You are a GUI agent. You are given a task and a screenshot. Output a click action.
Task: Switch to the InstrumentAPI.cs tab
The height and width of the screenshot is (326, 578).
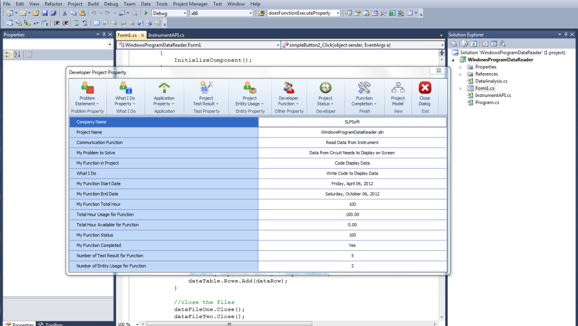pyautogui.click(x=166, y=35)
